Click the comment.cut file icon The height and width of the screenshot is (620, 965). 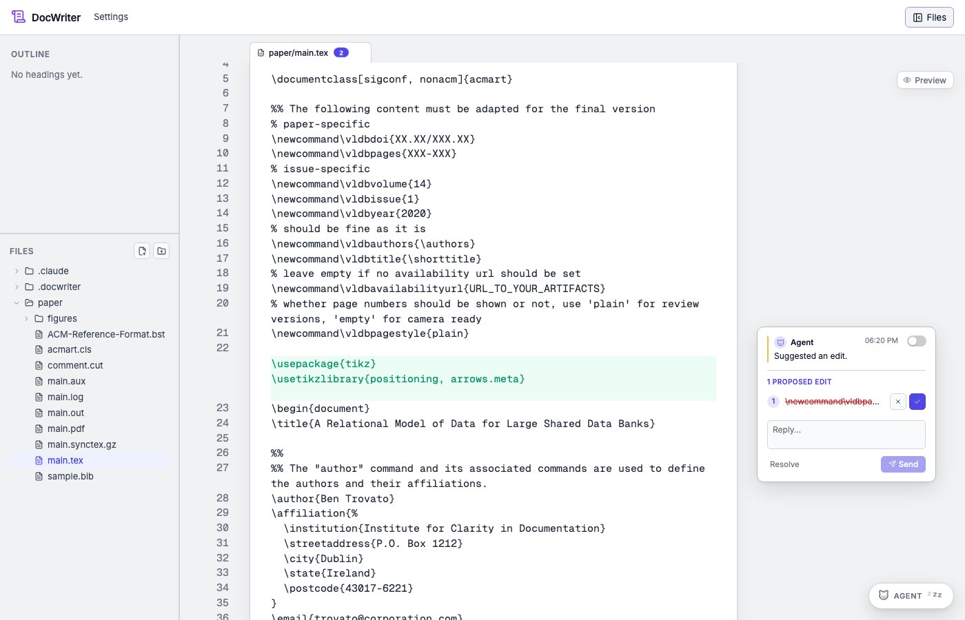pyautogui.click(x=39, y=365)
